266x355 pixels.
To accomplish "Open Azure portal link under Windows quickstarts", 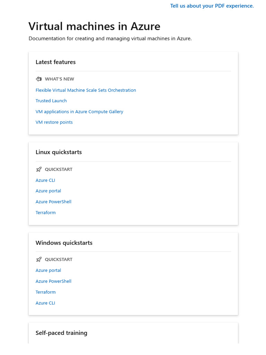I will 48,270.
